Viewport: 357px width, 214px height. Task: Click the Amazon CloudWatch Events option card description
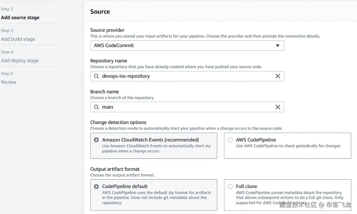pos(156,149)
